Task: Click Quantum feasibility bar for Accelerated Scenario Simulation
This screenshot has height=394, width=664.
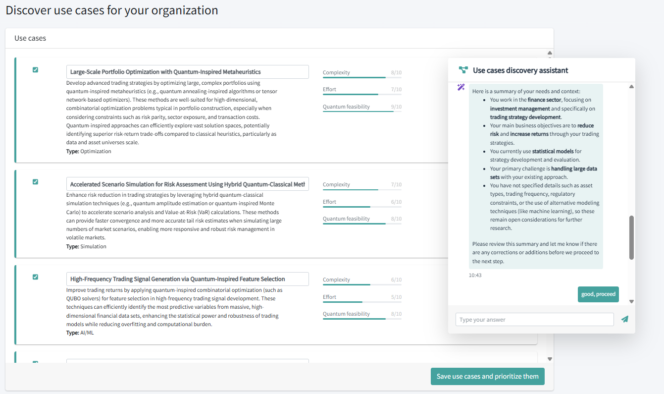Action: click(x=362, y=224)
